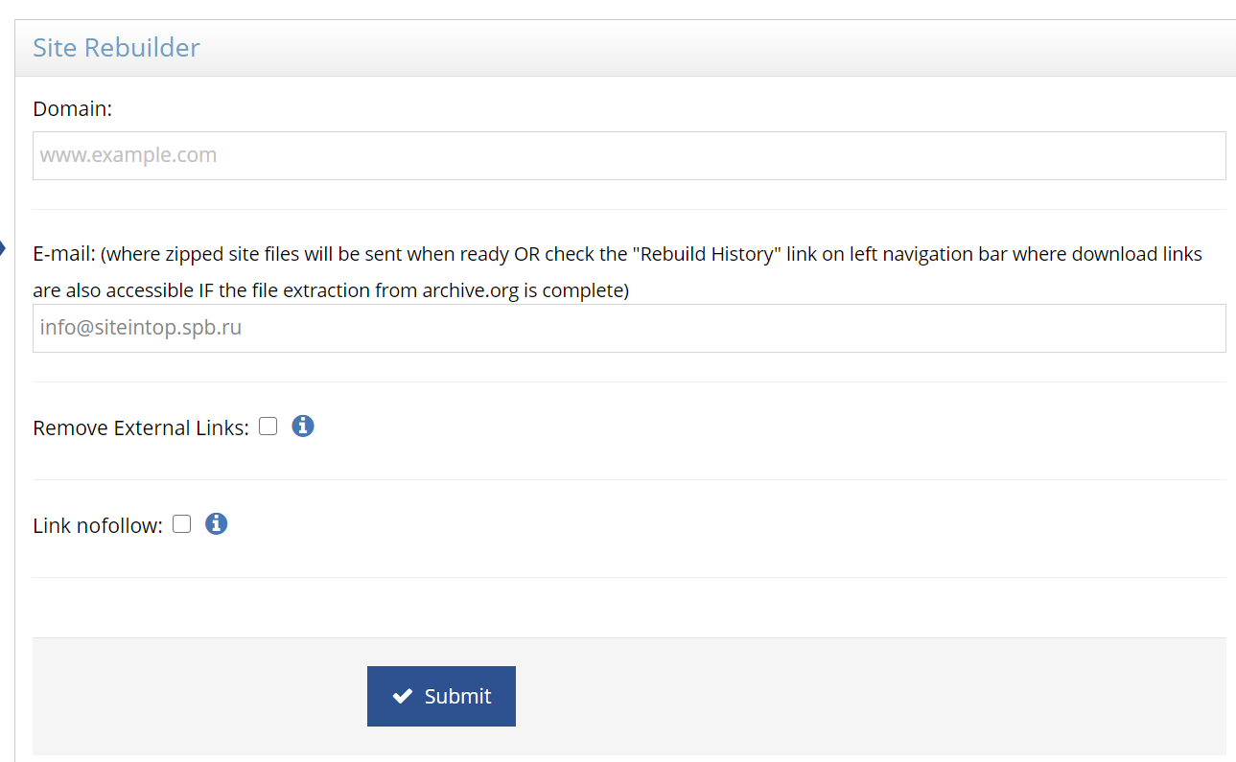Click the "Link nofollow:" label text
1236x762 pixels.
pos(98,525)
